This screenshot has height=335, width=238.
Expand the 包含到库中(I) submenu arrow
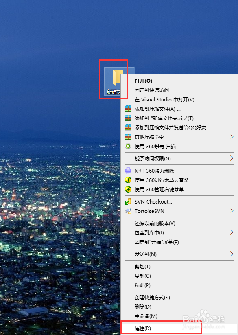pyautogui.click(x=231, y=232)
